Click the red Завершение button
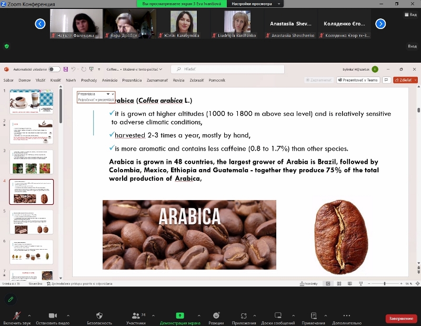The width and height of the screenshot is (421, 326). click(401, 319)
